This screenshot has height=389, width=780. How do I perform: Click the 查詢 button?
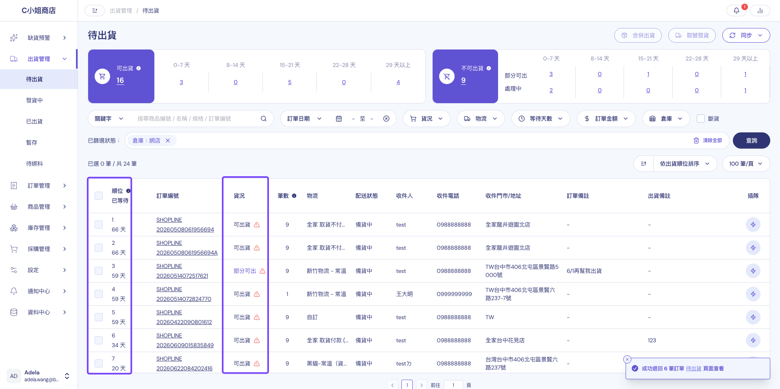tap(751, 140)
